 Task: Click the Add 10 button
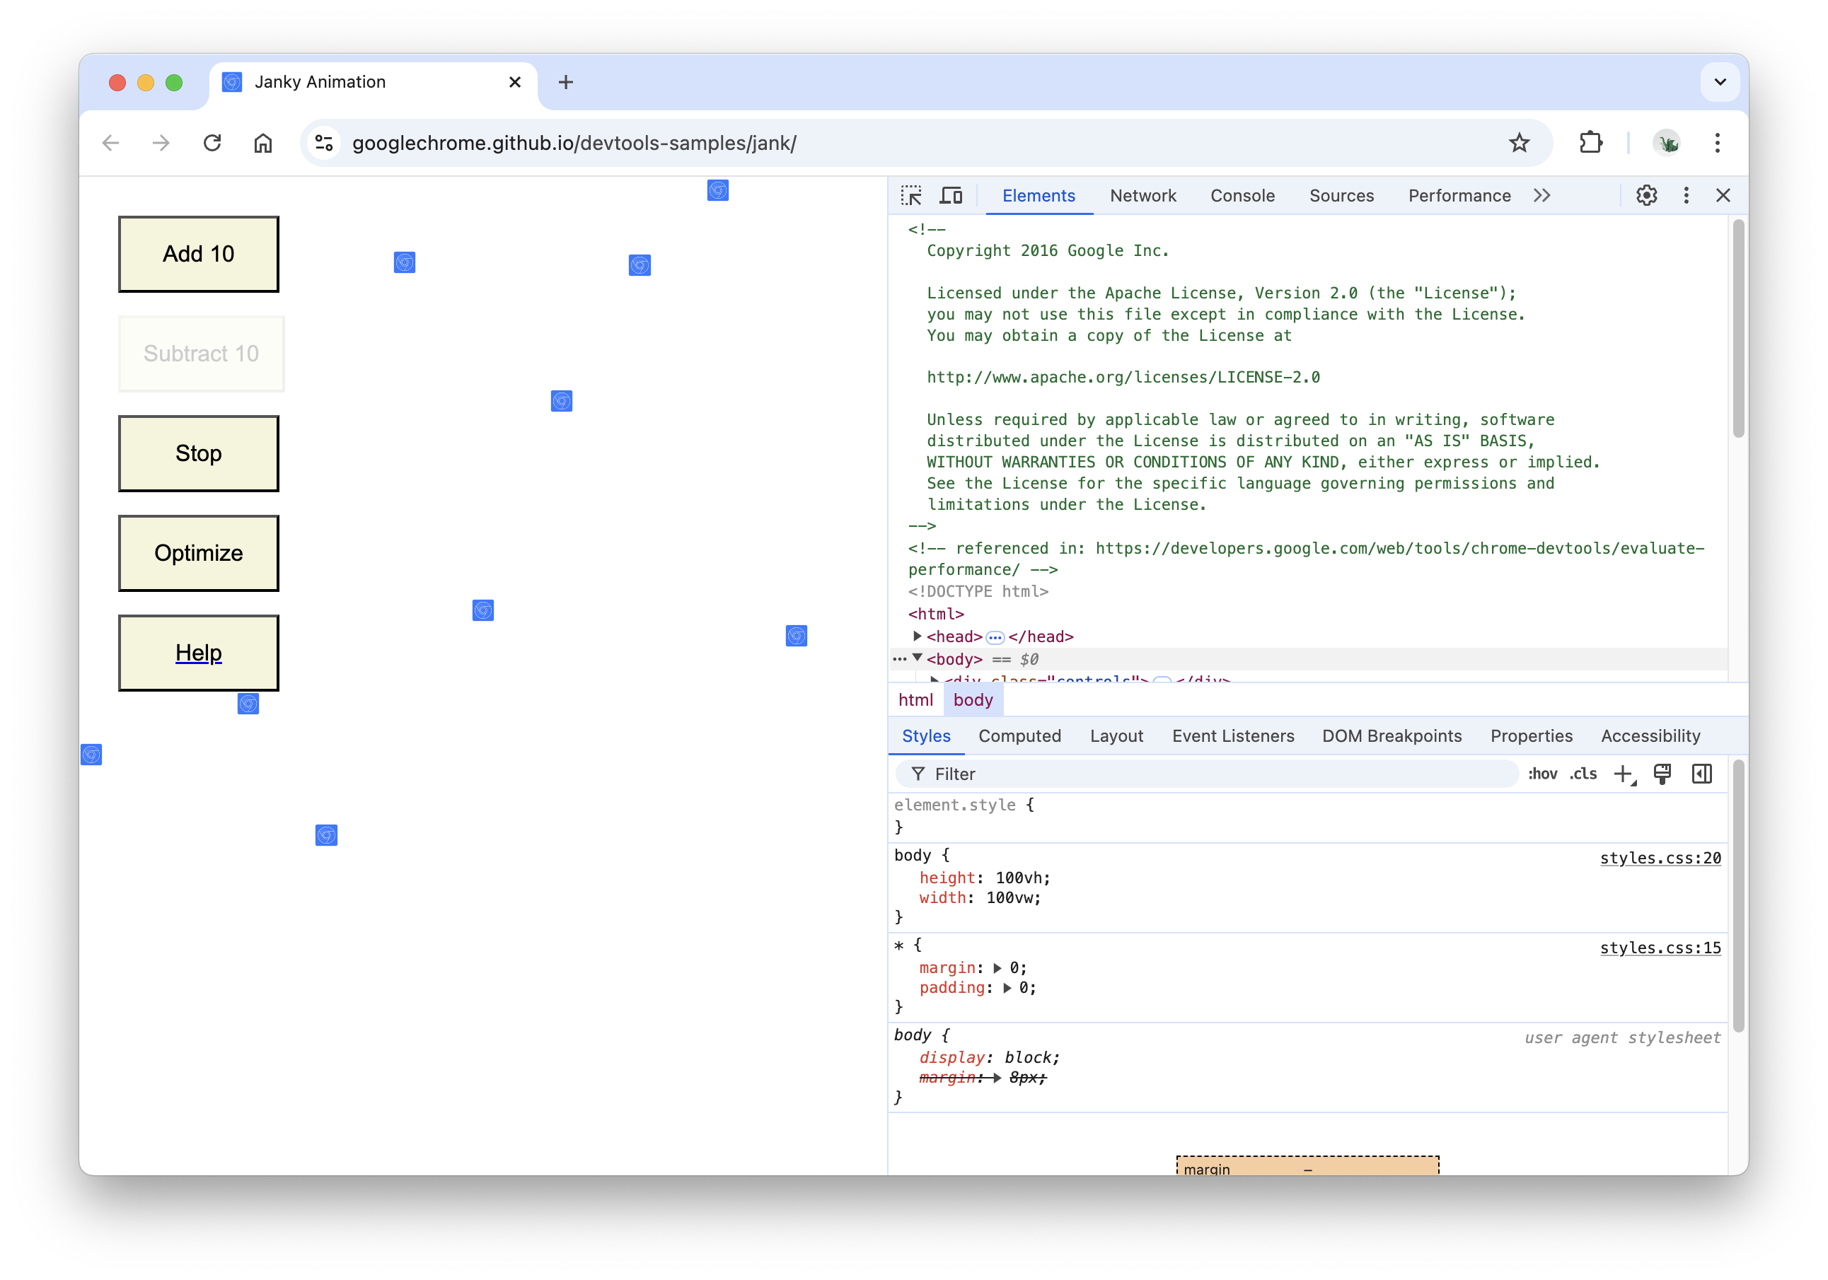point(199,254)
